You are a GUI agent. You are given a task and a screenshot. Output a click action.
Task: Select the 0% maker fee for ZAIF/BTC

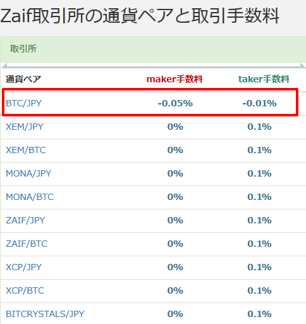(175, 244)
